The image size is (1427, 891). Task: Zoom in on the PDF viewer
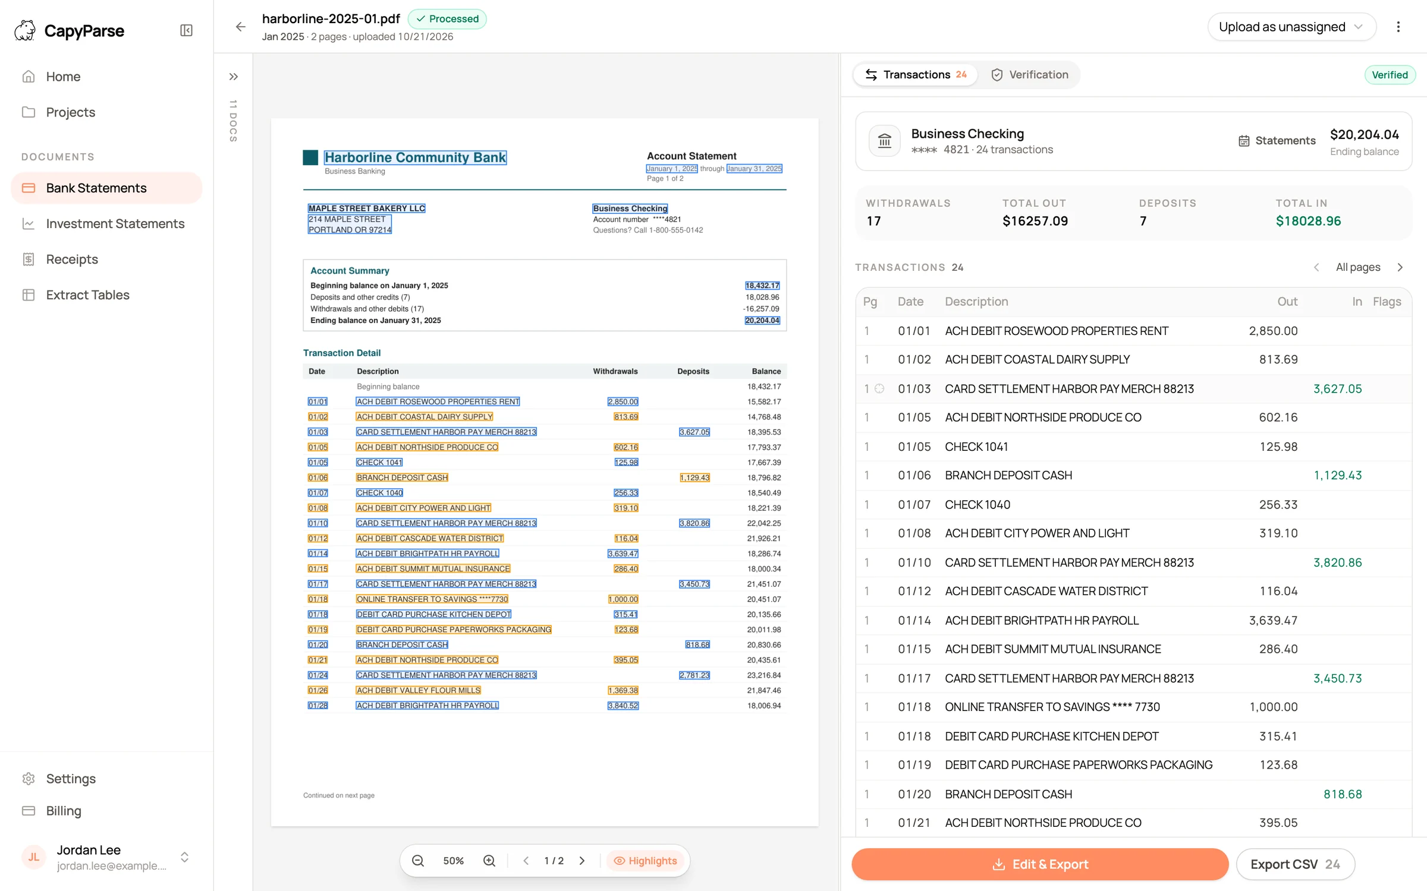coord(489,861)
